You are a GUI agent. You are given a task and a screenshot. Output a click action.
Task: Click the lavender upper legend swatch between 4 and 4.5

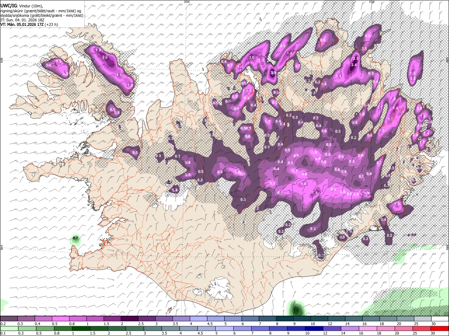[x=199, y=319]
